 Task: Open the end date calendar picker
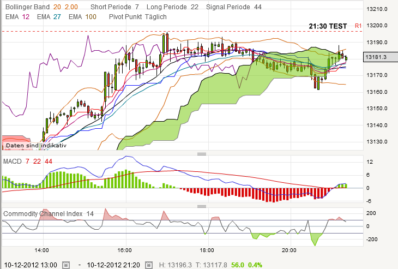pos(149,265)
